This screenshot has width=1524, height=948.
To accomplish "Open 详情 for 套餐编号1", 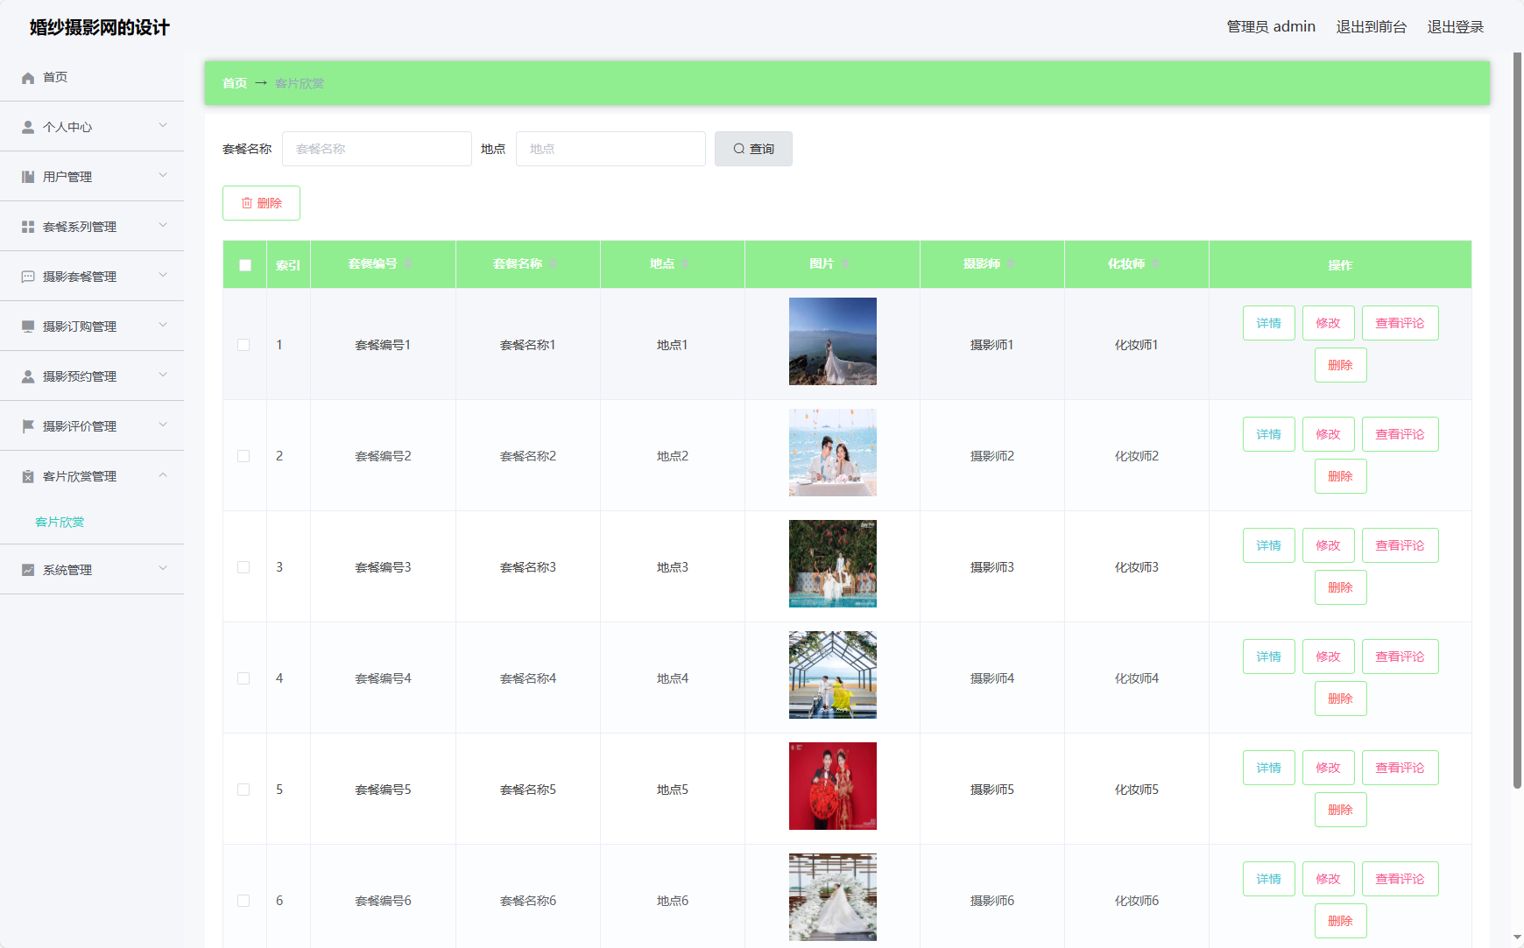I will coord(1268,322).
